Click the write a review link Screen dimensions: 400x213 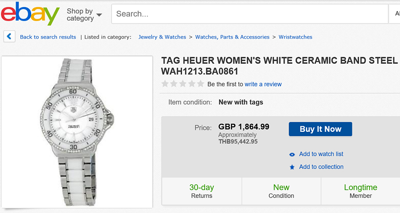(x=263, y=84)
